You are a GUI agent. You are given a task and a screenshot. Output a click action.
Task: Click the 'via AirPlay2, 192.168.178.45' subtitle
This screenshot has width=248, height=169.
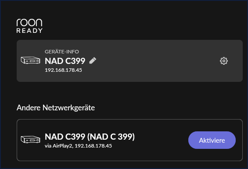pyautogui.click(x=78, y=146)
